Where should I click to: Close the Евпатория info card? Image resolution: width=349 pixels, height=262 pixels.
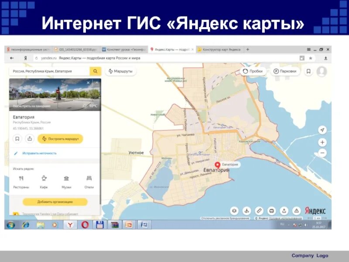click(88, 83)
